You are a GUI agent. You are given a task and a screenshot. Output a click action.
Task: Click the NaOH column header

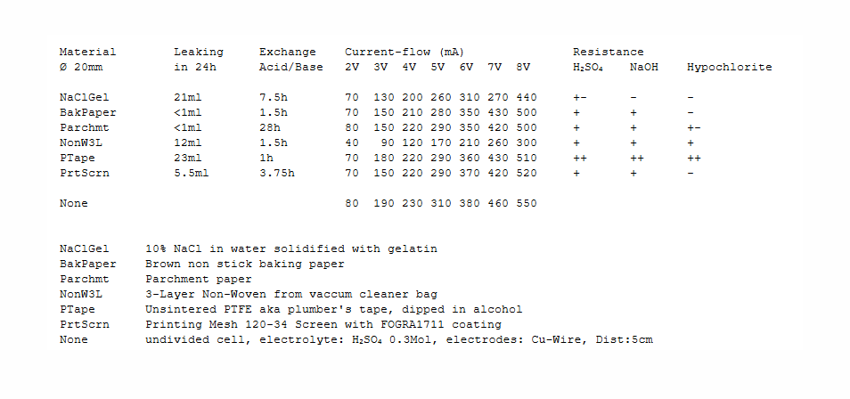click(643, 67)
